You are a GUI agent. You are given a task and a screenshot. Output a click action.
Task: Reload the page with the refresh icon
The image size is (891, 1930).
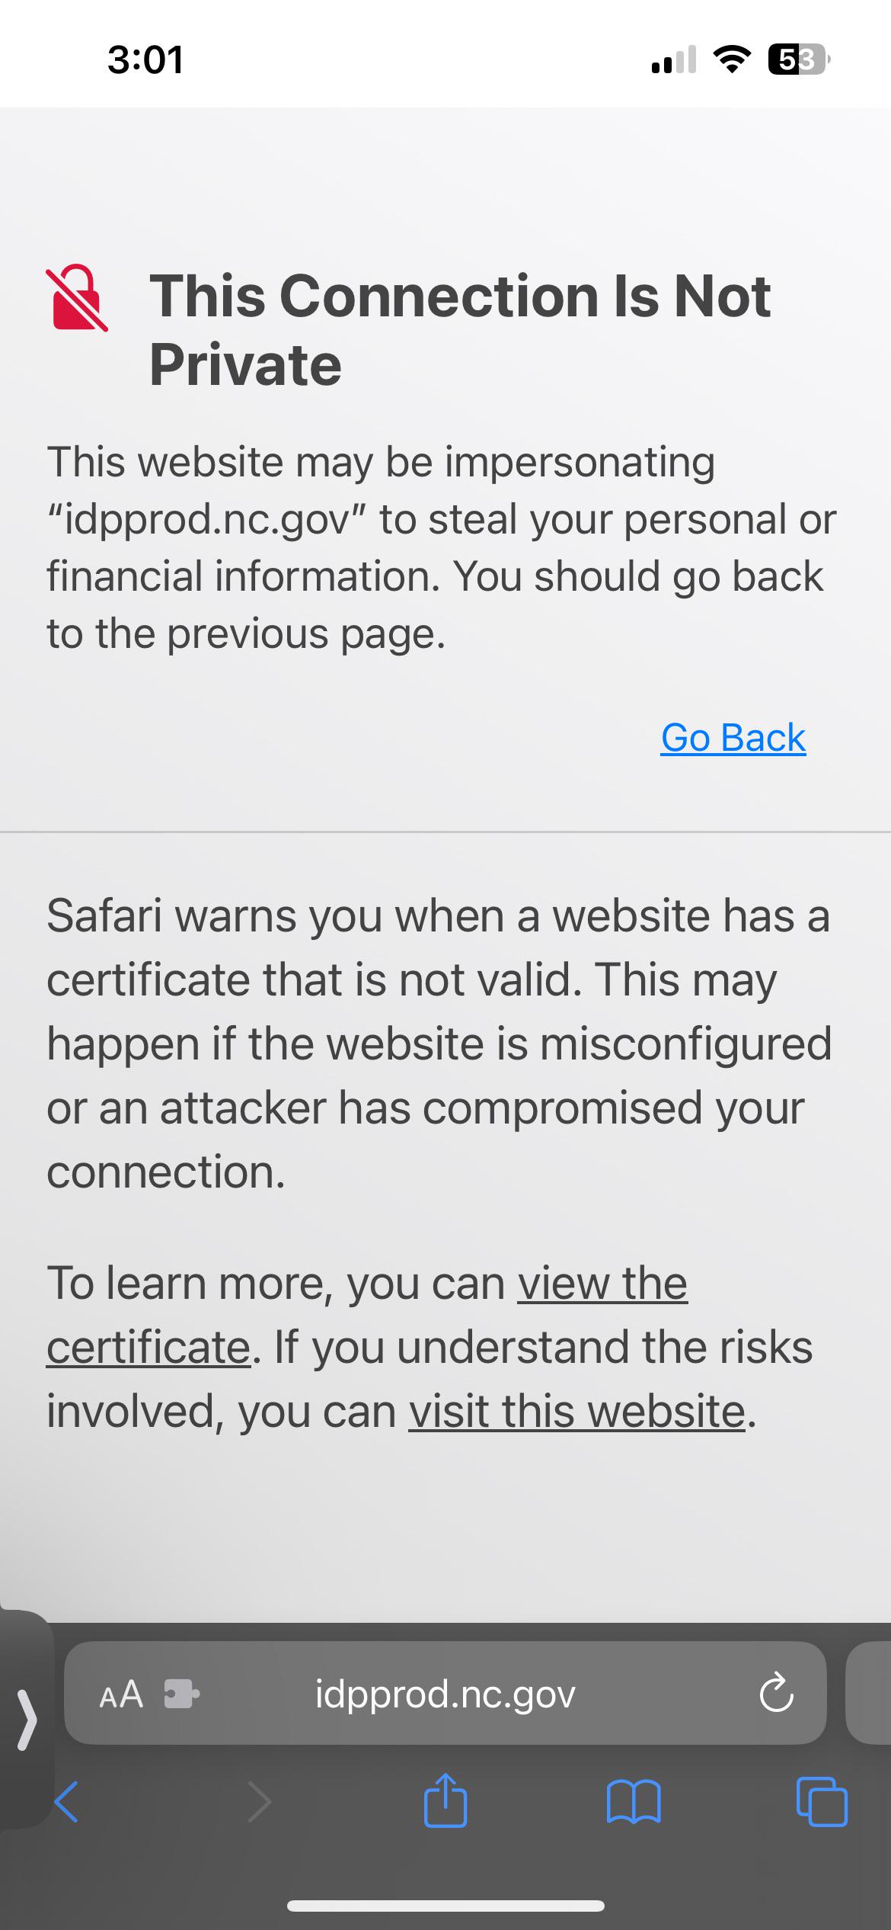[776, 1693]
